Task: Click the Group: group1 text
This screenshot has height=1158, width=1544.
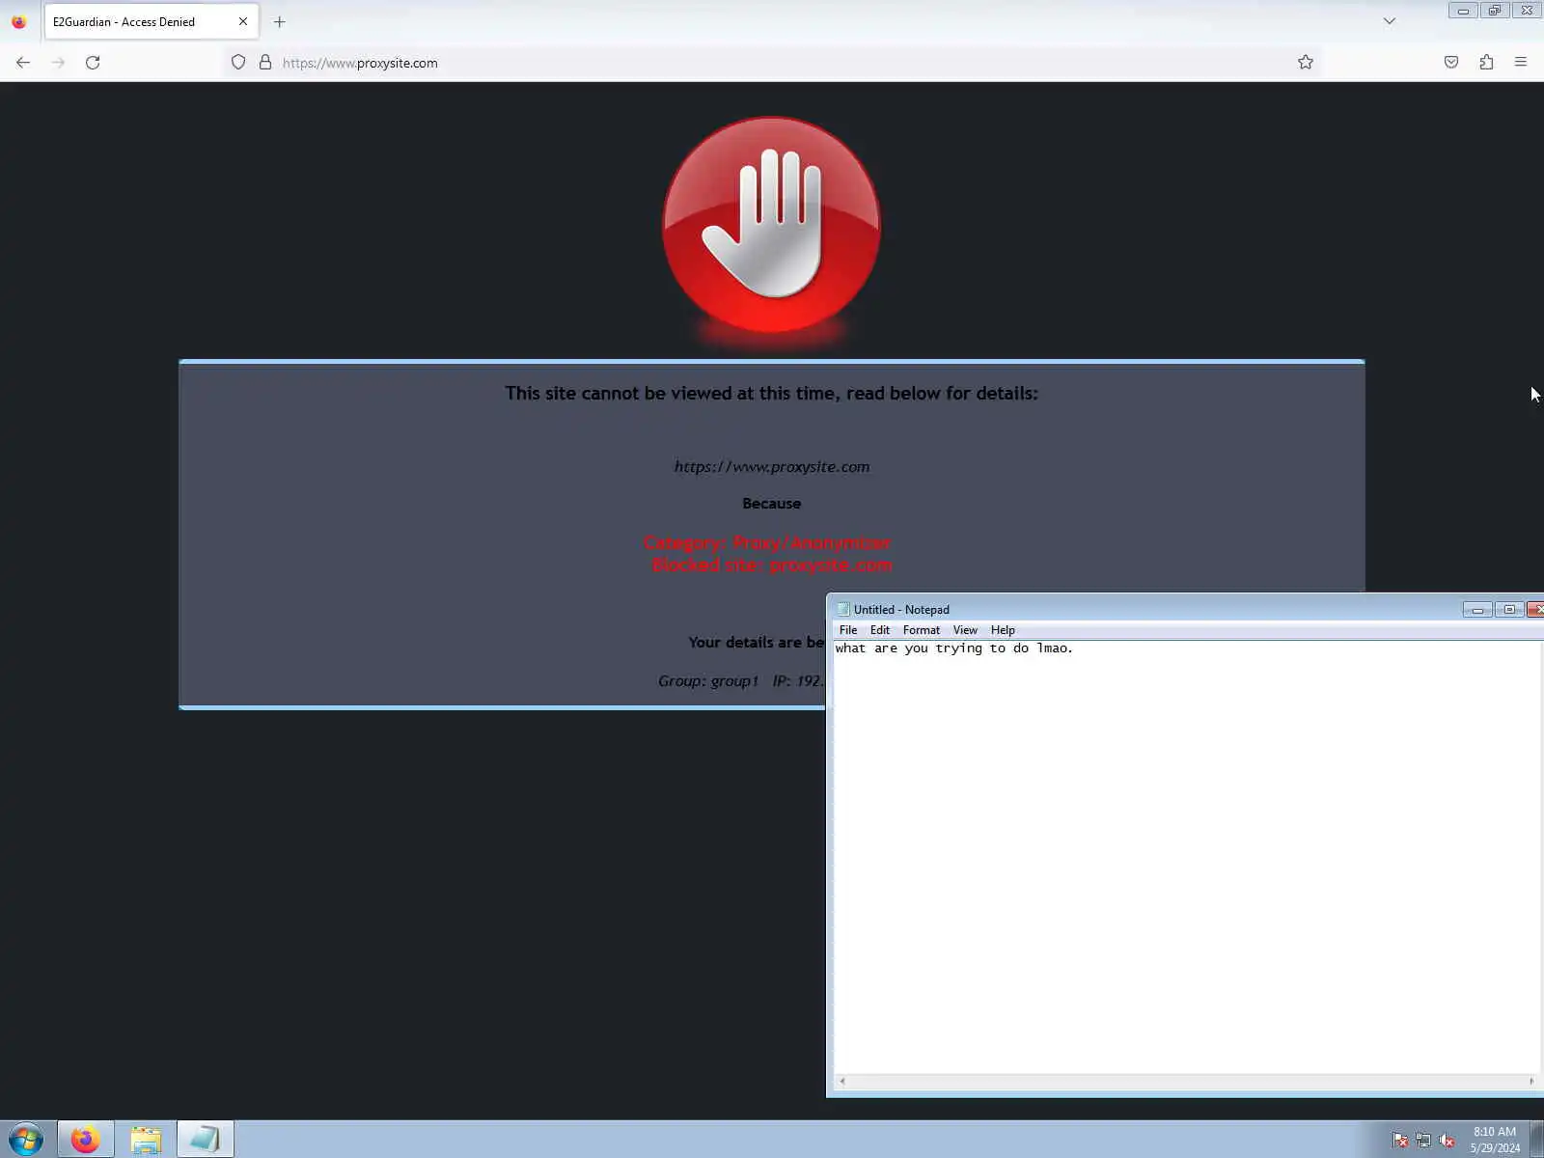Action: click(708, 681)
